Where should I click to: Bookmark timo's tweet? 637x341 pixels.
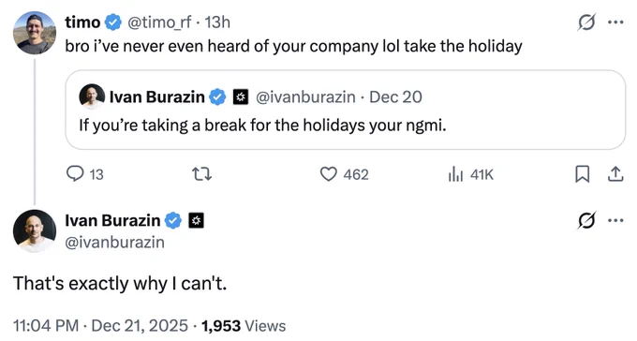(x=582, y=174)
